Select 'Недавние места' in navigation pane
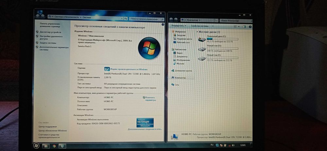327x151 pixels. tap(183, 39)
